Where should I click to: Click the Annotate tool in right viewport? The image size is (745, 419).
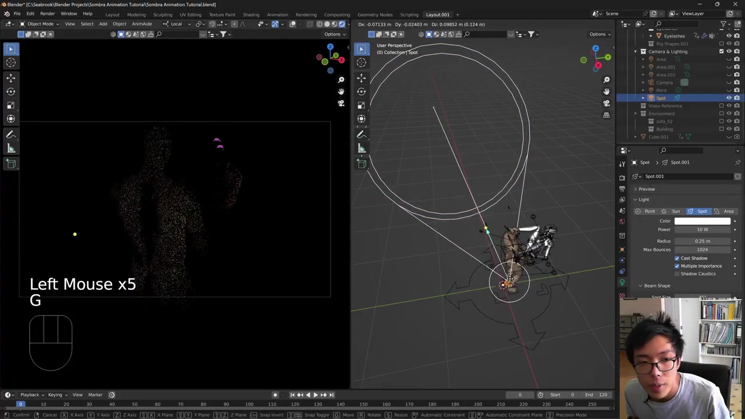[x=361, y=134]
